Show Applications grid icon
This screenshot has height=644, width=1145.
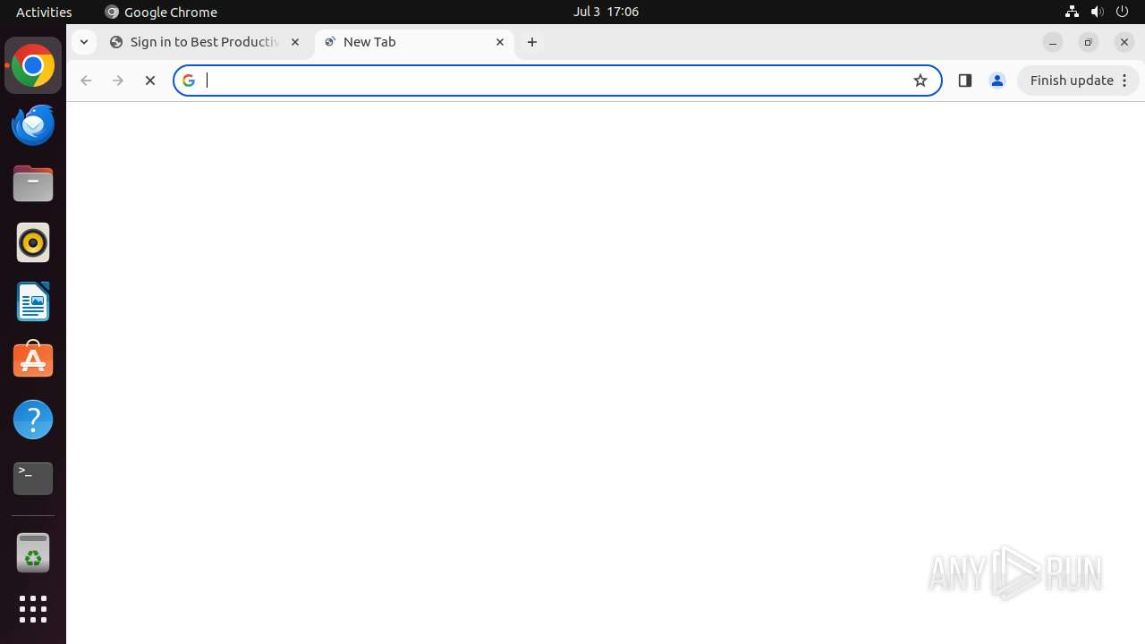(x=33, y=609)
